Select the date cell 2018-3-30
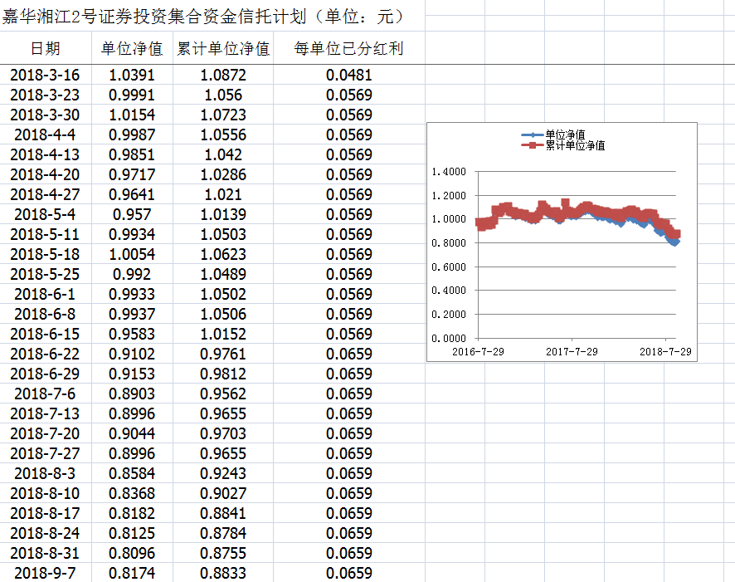Screen dimensions: 735x582 (46, 115)
